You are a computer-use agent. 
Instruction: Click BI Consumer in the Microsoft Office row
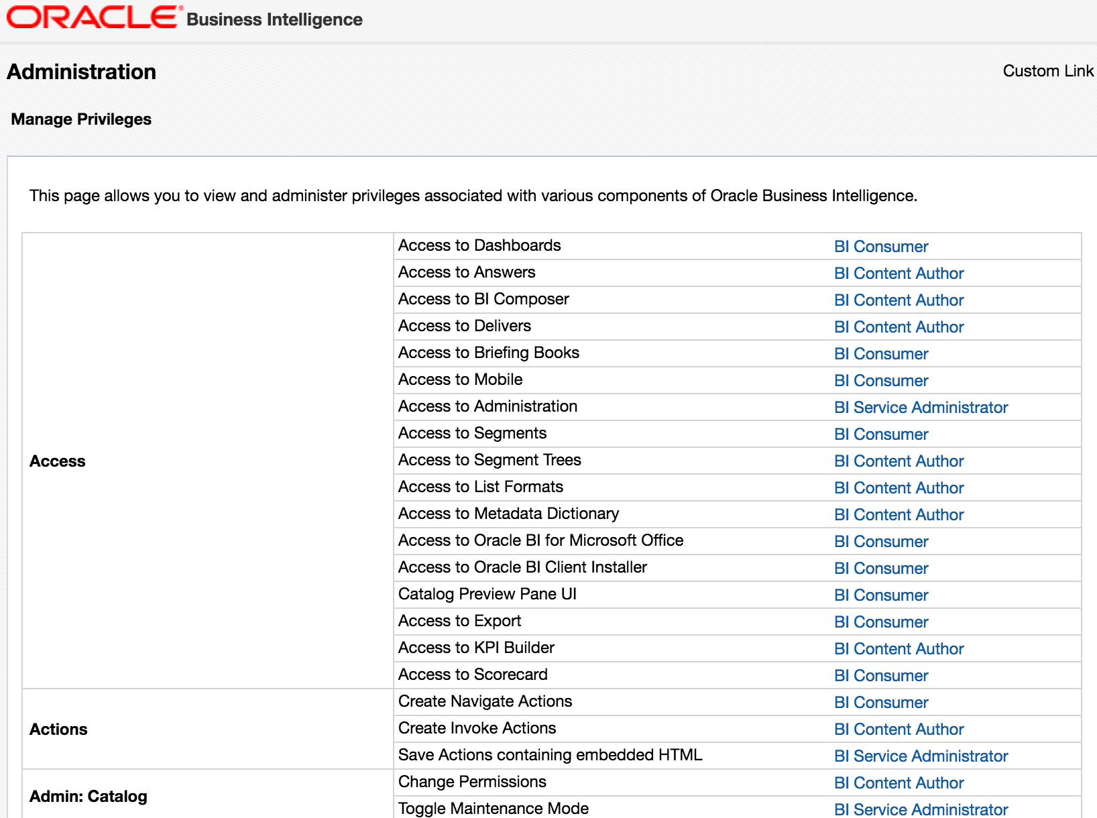coord(881,541)
